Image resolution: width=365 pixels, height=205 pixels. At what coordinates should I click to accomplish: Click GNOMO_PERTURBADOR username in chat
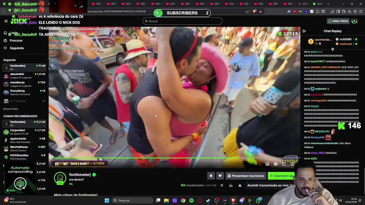[x=325, y=67]
